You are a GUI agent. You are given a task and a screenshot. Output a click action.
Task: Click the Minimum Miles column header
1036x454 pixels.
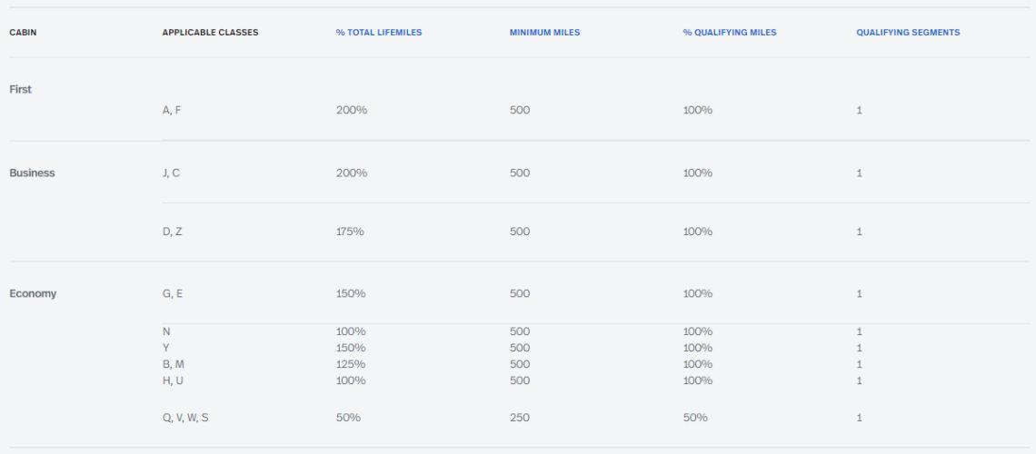pos(544,33)
